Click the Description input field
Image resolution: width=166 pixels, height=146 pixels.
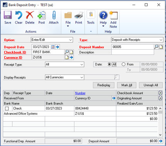point(132,52)
